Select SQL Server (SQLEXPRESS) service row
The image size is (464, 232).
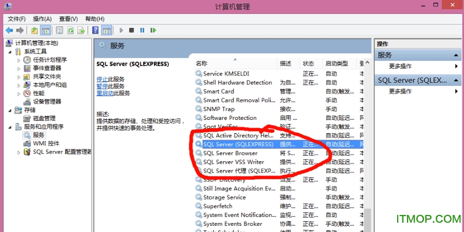coord(279,145)
